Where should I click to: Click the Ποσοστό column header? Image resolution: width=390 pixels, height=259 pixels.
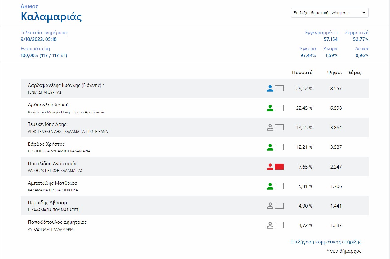pos(302,73)
